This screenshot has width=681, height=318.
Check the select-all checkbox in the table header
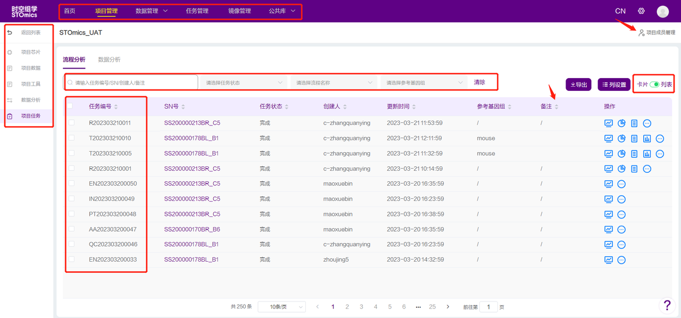[x=70, y=106]
